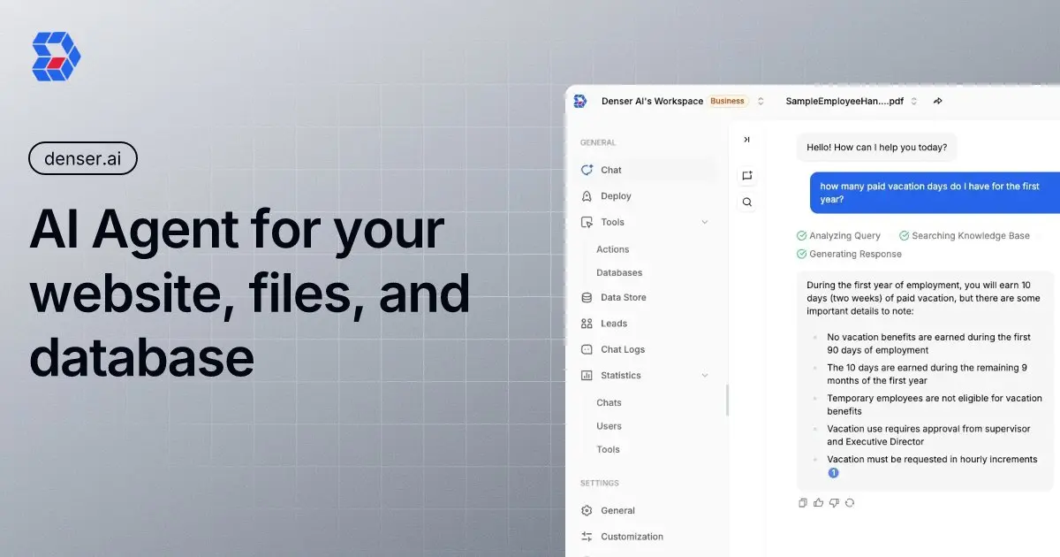Click the share arrow next to the PDF name
Viewport: 1060px width, 557px height.
[938, 101]
